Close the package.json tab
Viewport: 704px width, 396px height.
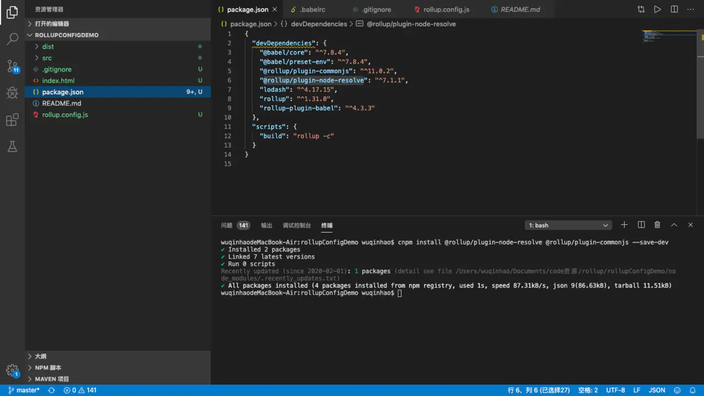[274, 9]
